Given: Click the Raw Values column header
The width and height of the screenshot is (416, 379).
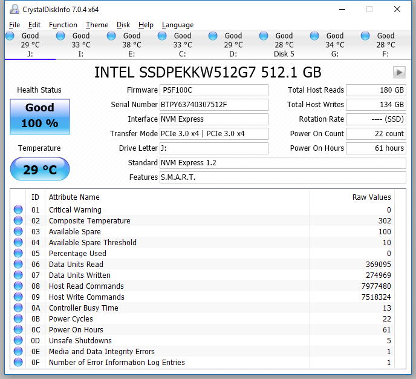Looking at the screenshot, I should [371, 197].
